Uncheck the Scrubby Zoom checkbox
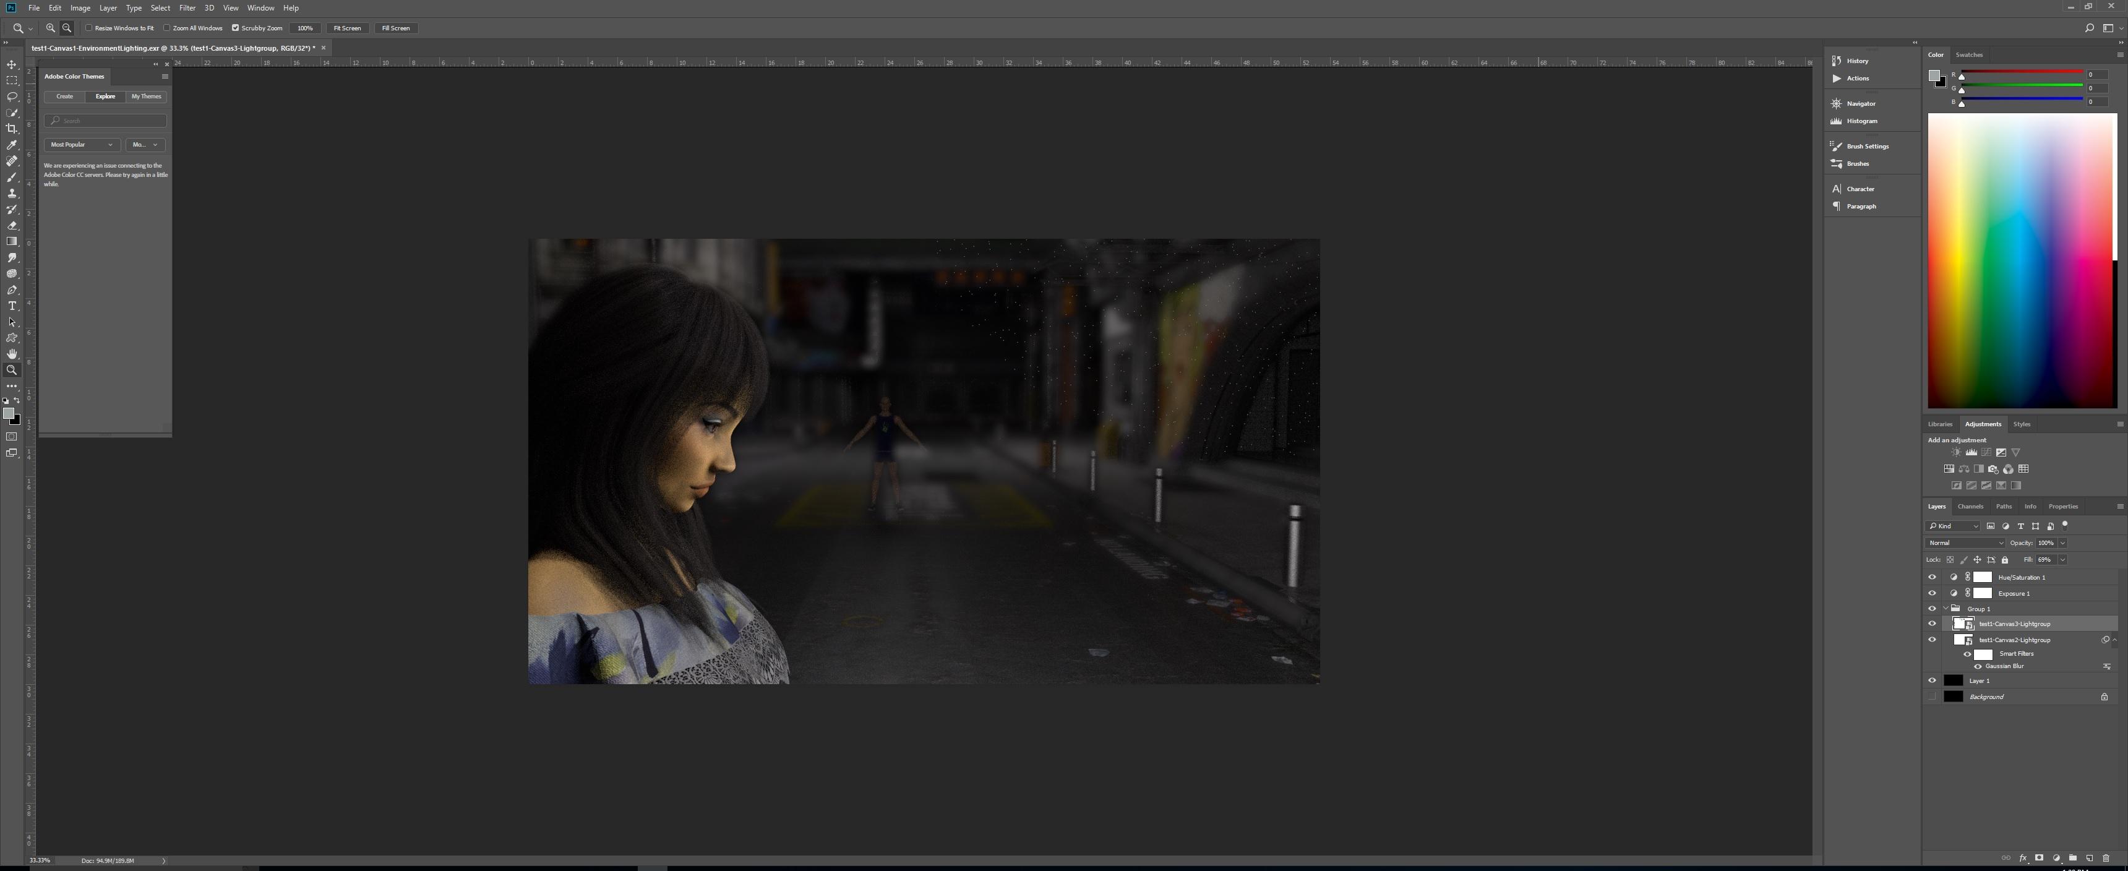Viewport: 2128px width, 871px height. pos(236,28)
